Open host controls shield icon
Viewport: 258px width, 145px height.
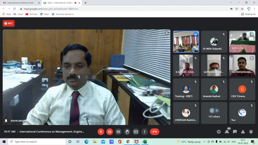[251, 132]
